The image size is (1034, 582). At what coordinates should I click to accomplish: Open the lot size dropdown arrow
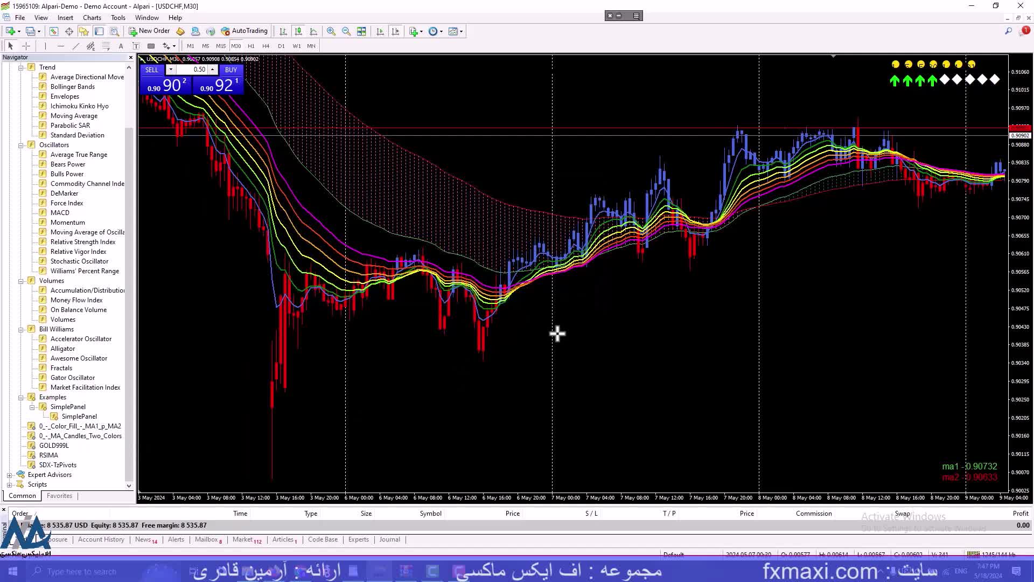pos(171,70)
